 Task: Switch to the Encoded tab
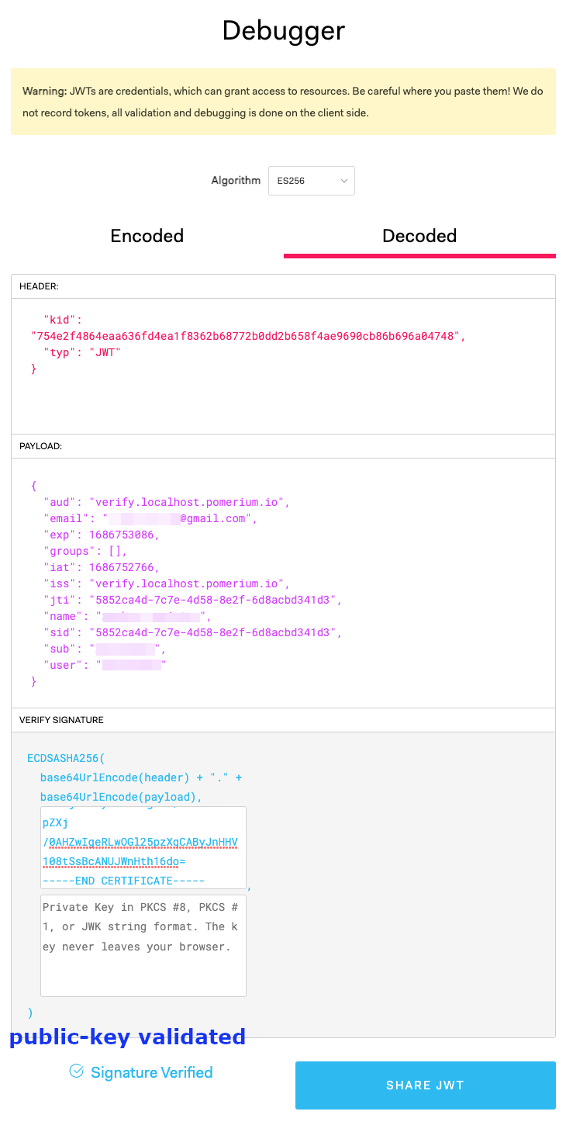[x=147, y=236]
